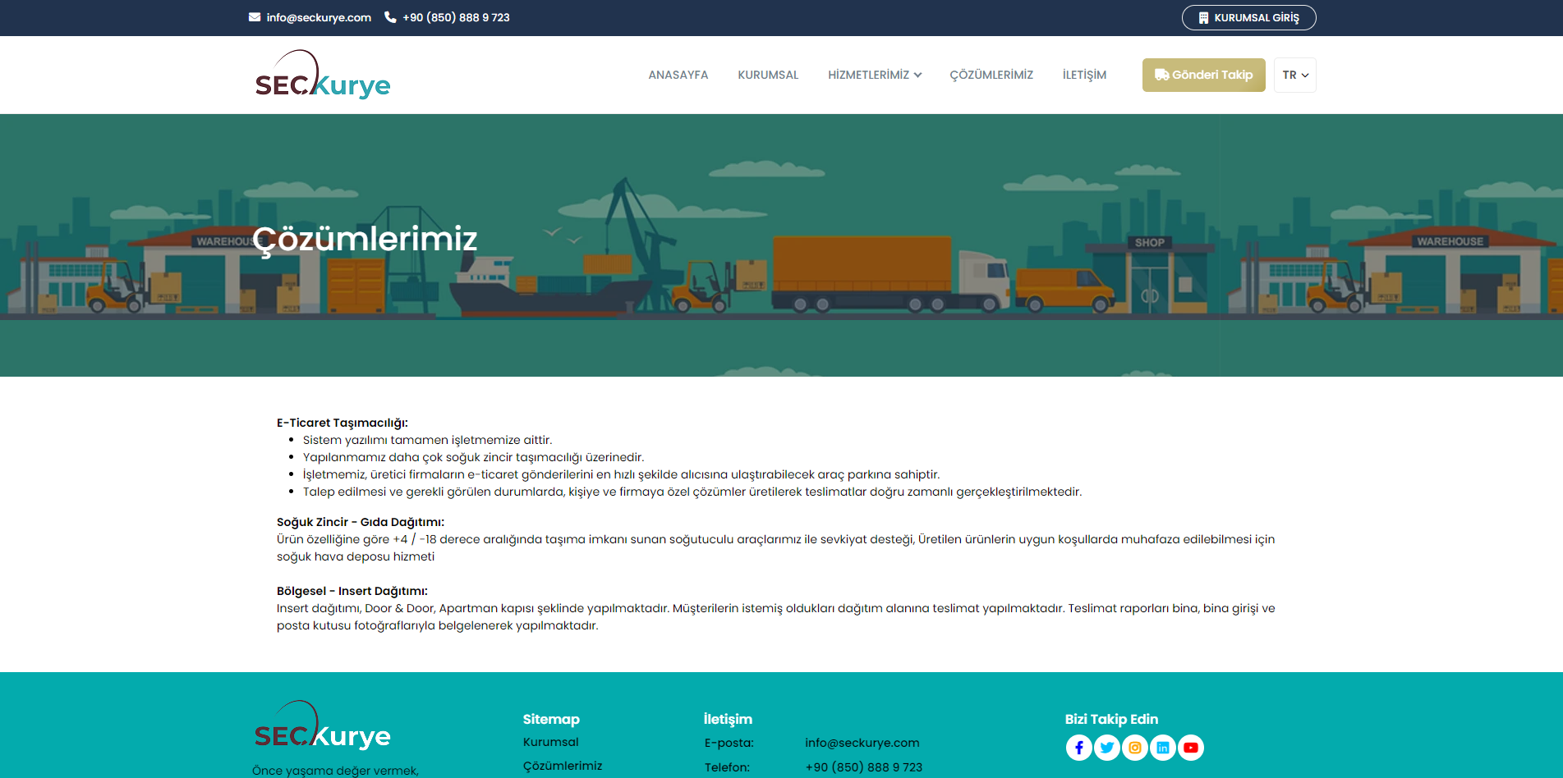The image size is (1563, 778).
Task: Select Çözümlerimiz in the navigation bar
Action: [991, 75]
